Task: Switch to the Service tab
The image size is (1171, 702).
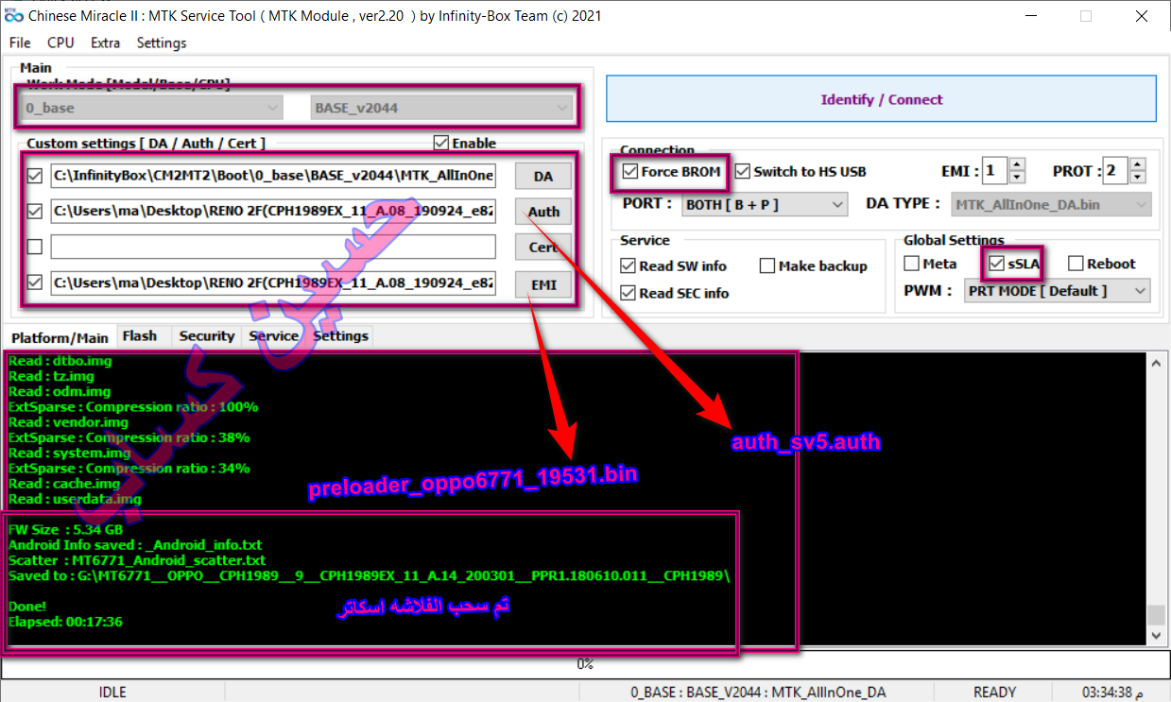Action: [273, 335]
